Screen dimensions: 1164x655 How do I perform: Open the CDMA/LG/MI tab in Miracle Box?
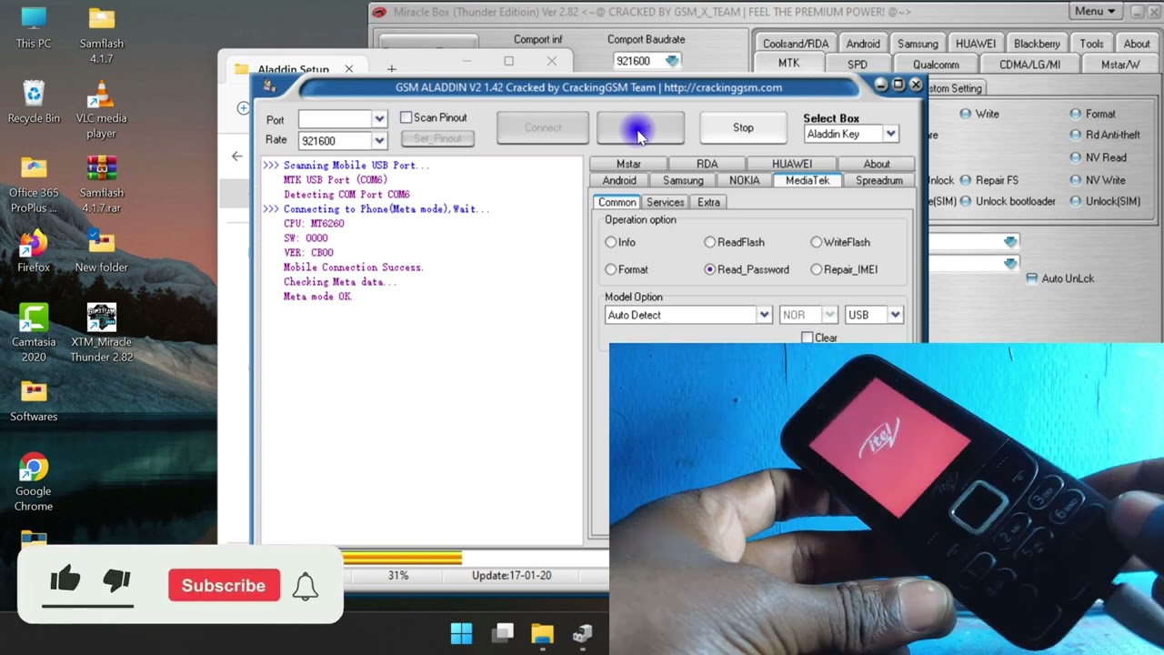[x=1028, y=65]
